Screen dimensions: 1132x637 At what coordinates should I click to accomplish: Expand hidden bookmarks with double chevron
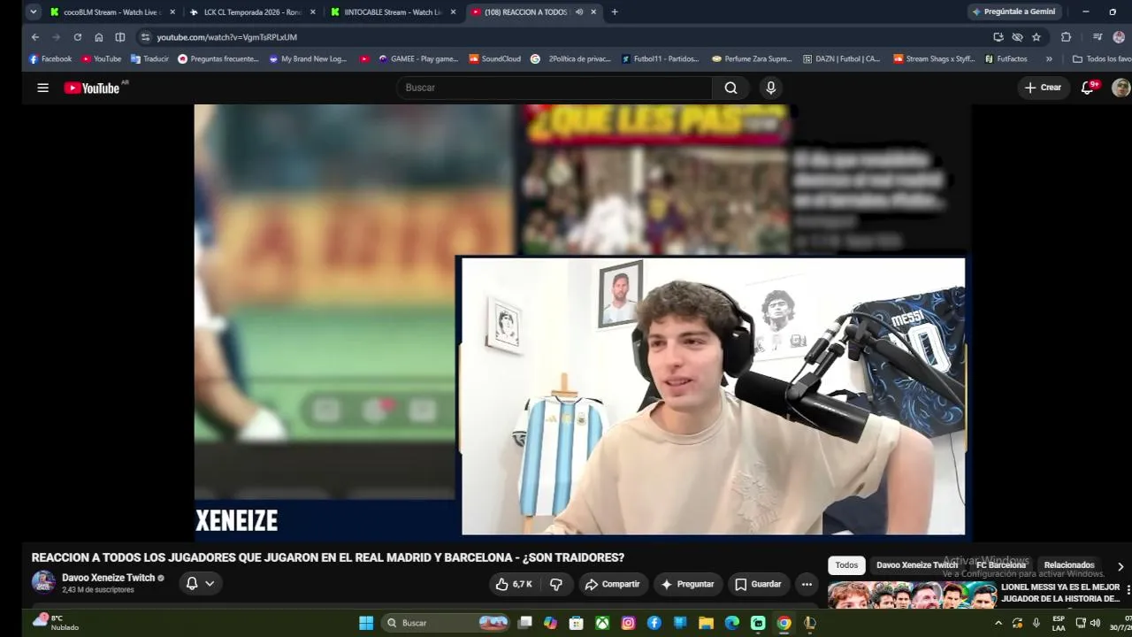click(1049, 59)
